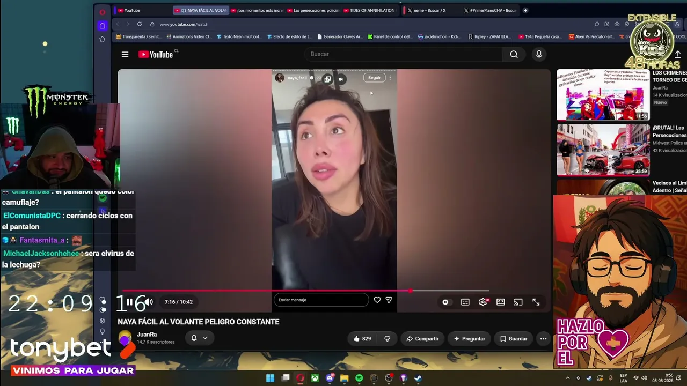This screenshot has width=687, height=386.
Task: Click the 7:16 / 10:42 time display
Action: click(x=179, y=302)
